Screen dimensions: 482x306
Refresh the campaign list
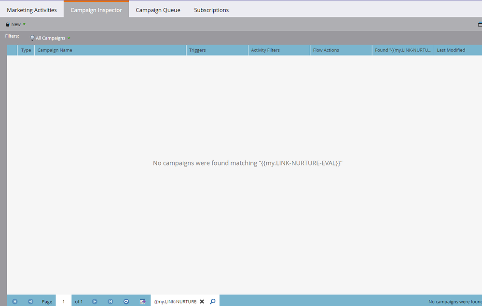pos(126,301)
